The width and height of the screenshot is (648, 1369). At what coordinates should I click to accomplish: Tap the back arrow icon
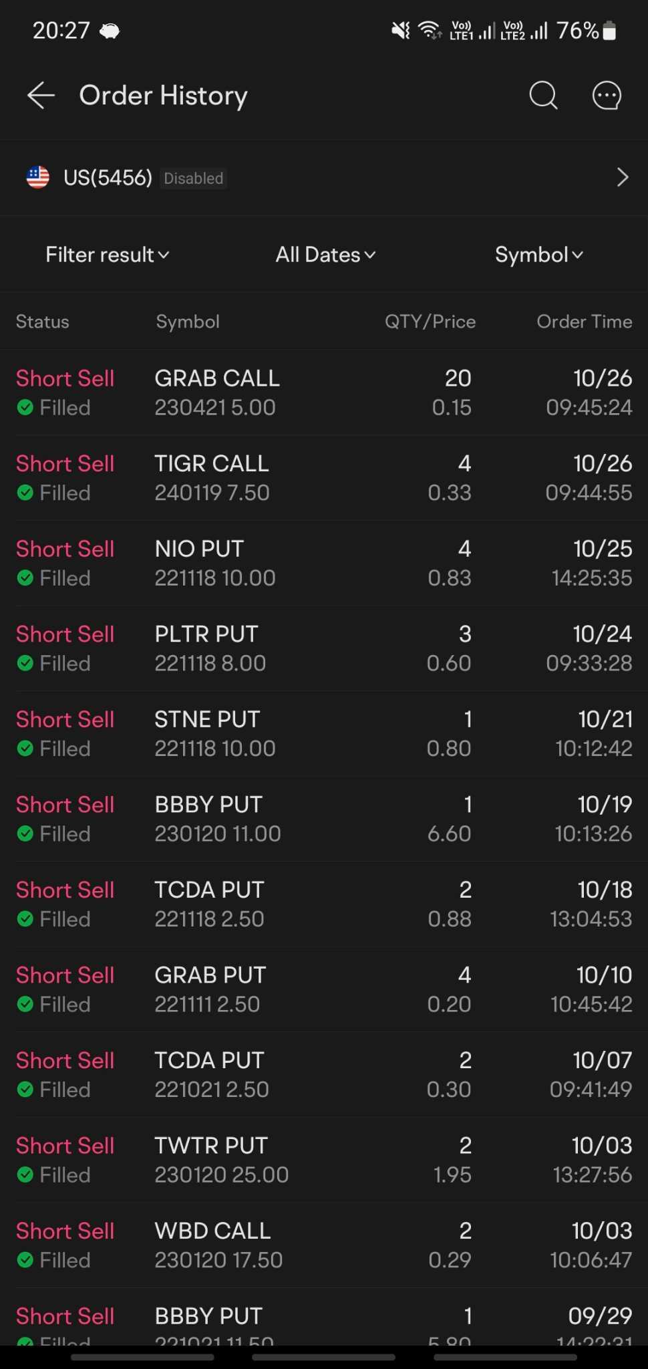tap(41, 96)
